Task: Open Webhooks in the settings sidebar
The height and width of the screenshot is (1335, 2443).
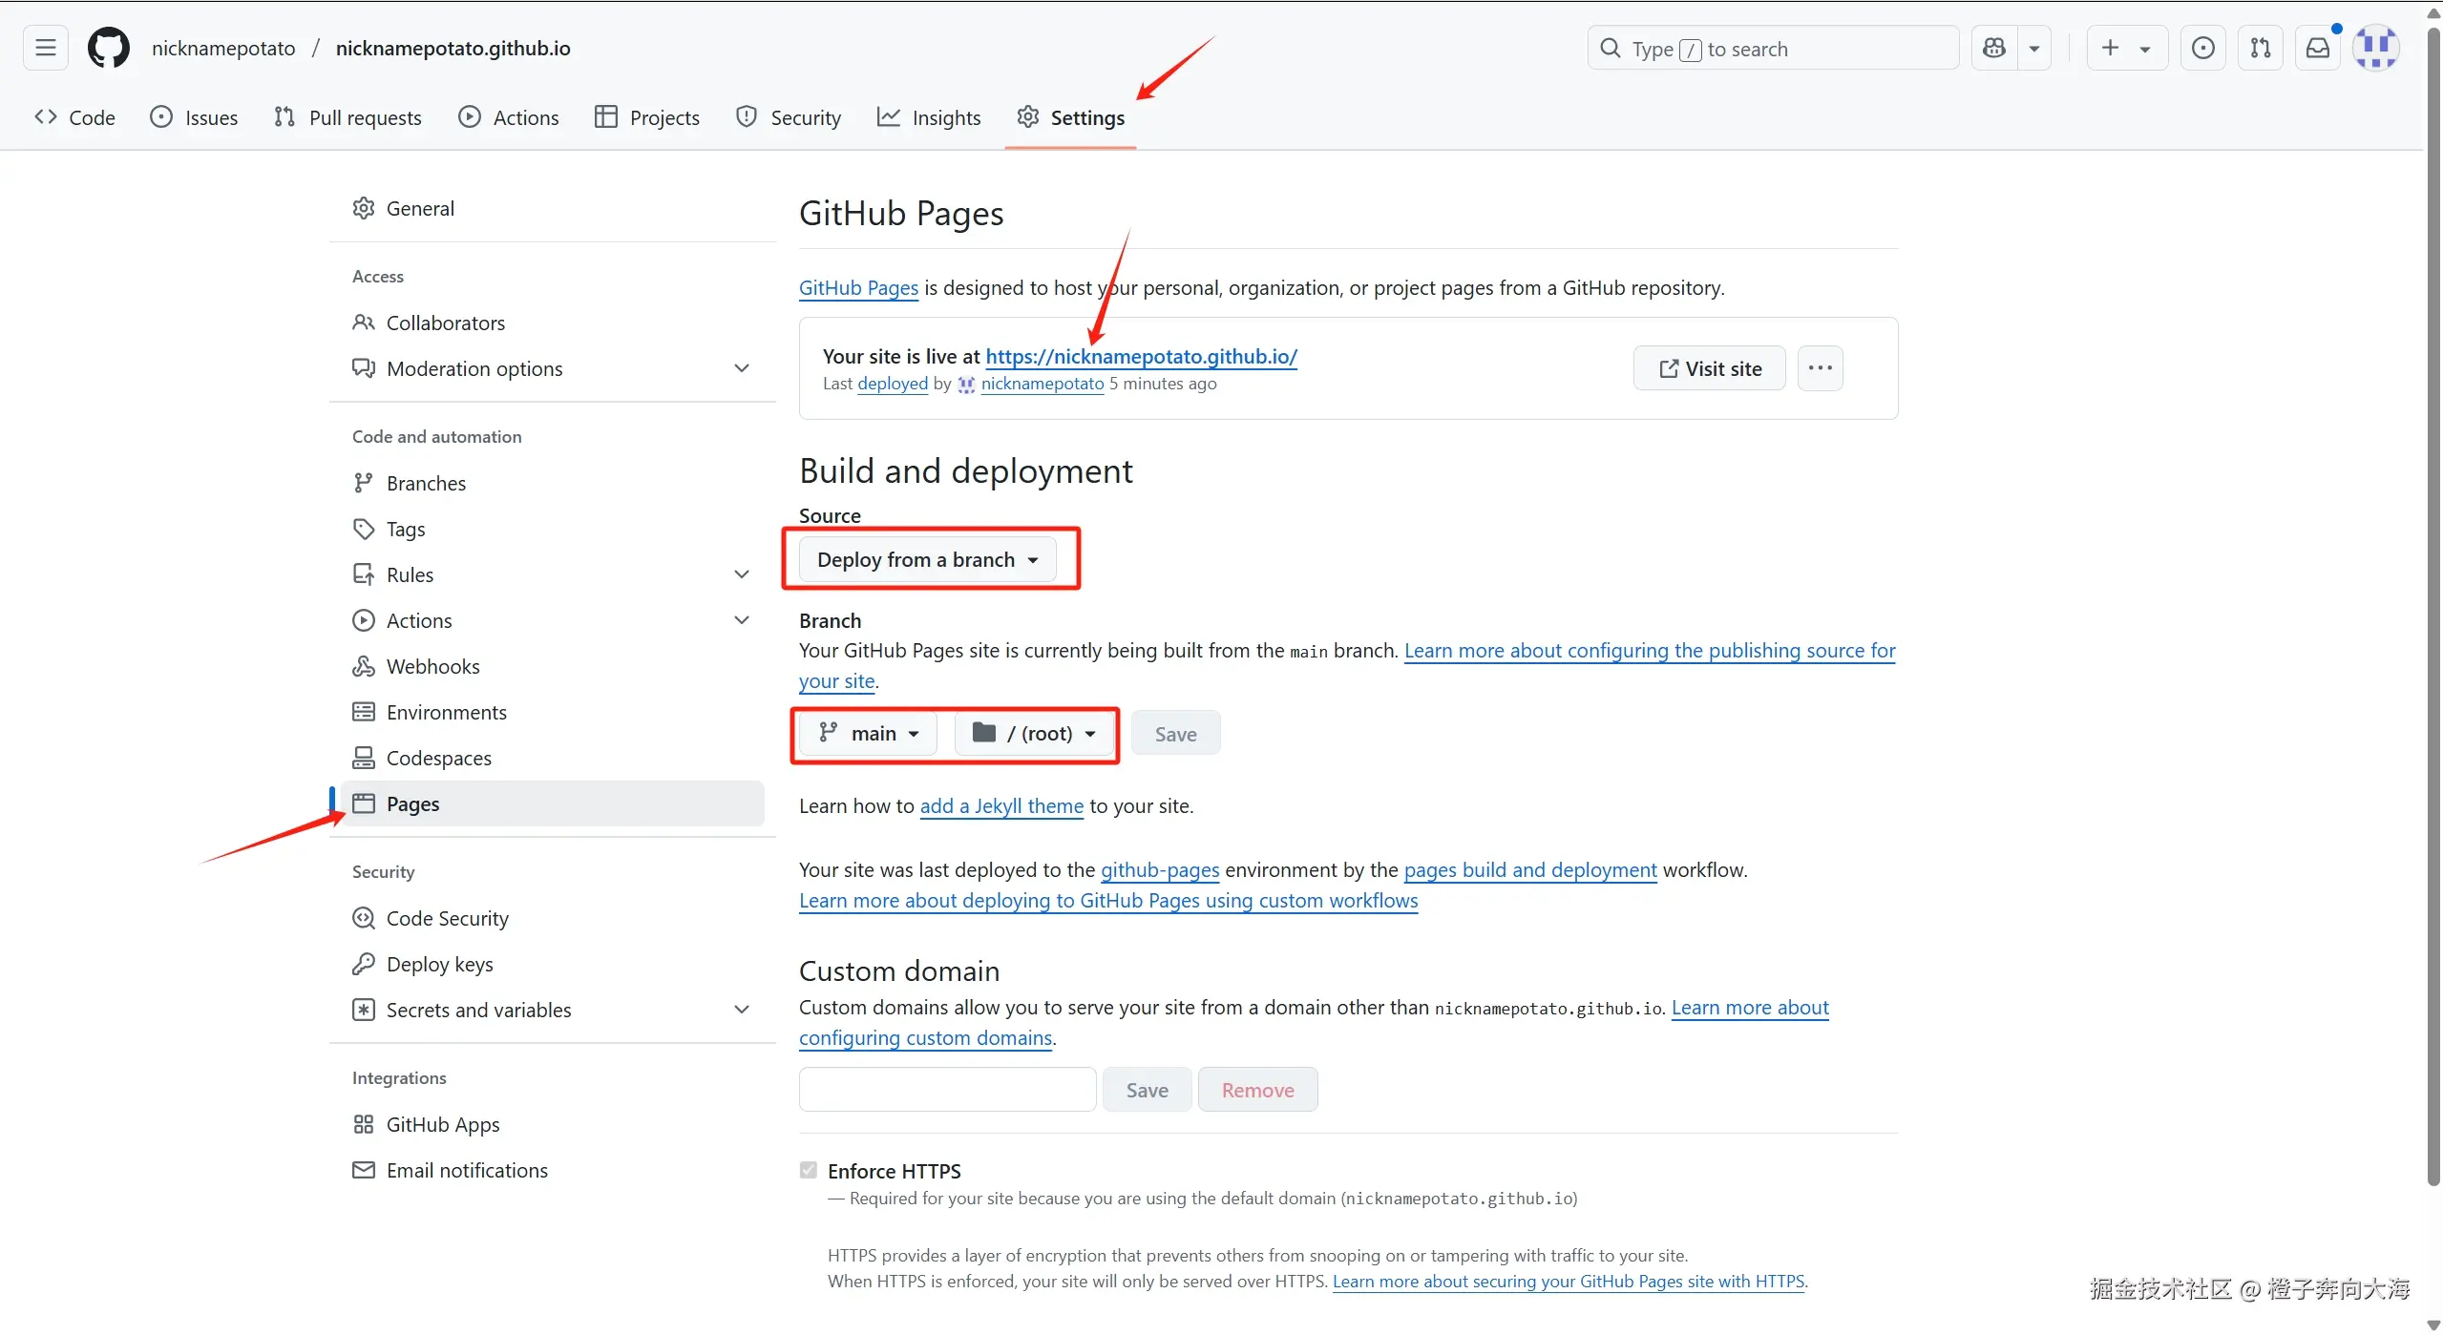Action: [x=432, y=666]
